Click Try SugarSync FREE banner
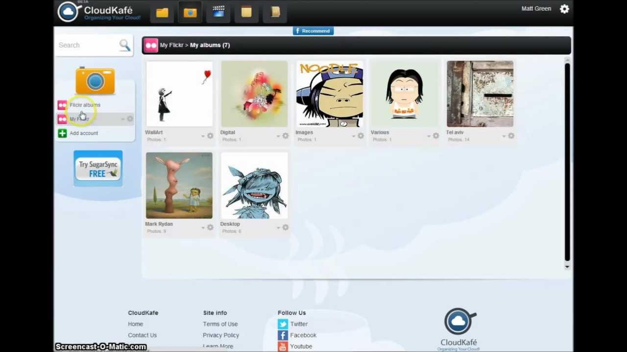Screen dimensions: 627x352 pos(98,168)
